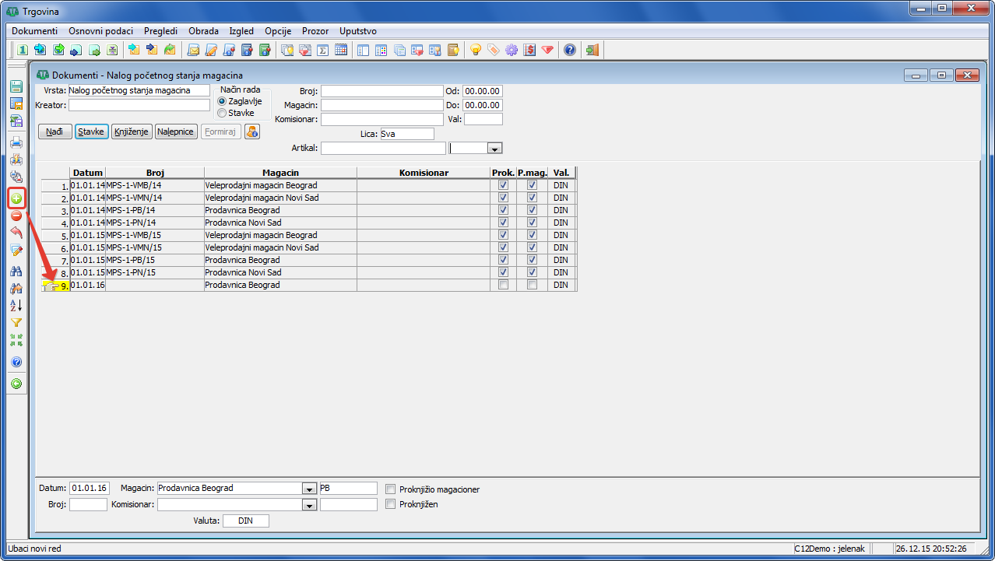Click the sigma sum icon in toolbar

[x=322, y=50]
